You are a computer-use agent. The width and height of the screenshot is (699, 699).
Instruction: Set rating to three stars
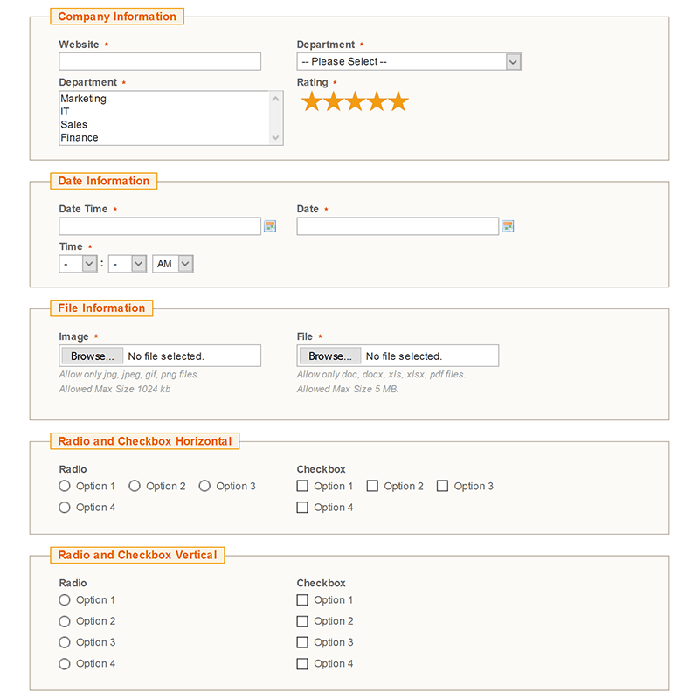356,101
